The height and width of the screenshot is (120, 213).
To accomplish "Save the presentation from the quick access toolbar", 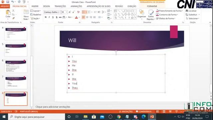I will coord(8,2).
